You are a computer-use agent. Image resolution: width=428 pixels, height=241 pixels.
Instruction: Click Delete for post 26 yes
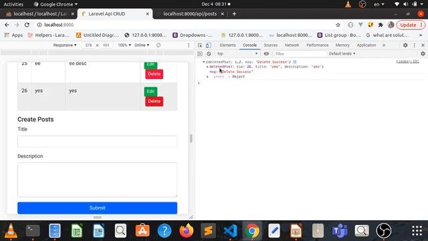coord(154,101)
